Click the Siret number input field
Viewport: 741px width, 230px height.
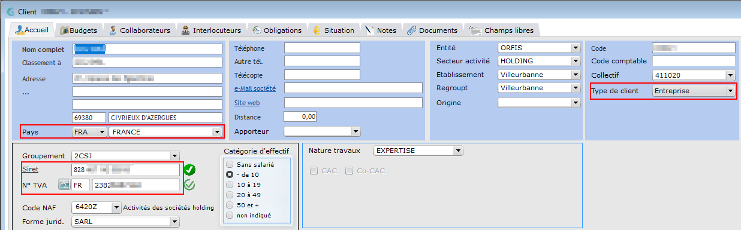[x=126, y=170]
